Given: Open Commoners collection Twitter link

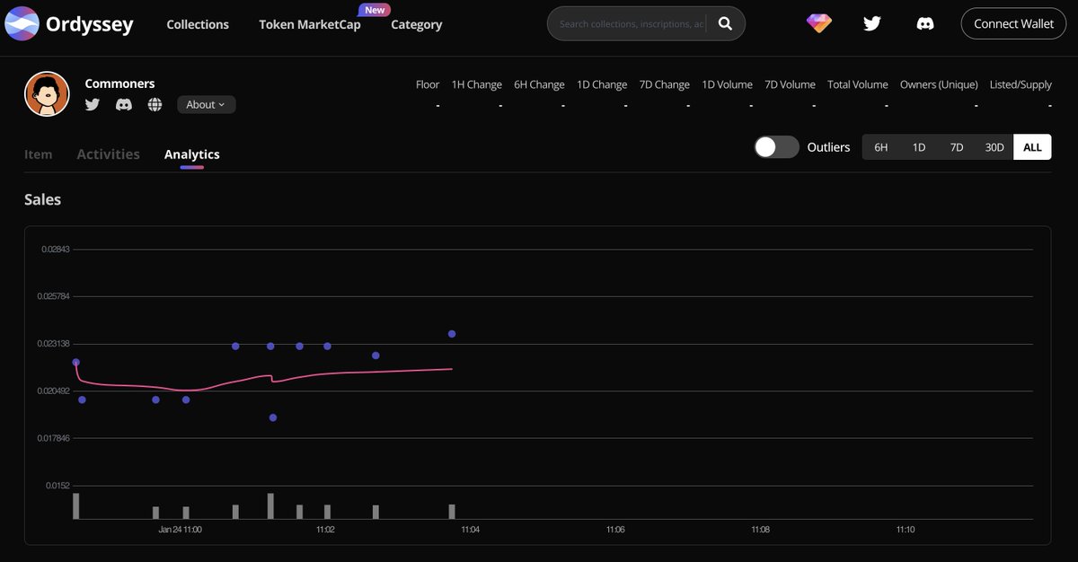Looking at the screenshot, I should pos(93,104).
